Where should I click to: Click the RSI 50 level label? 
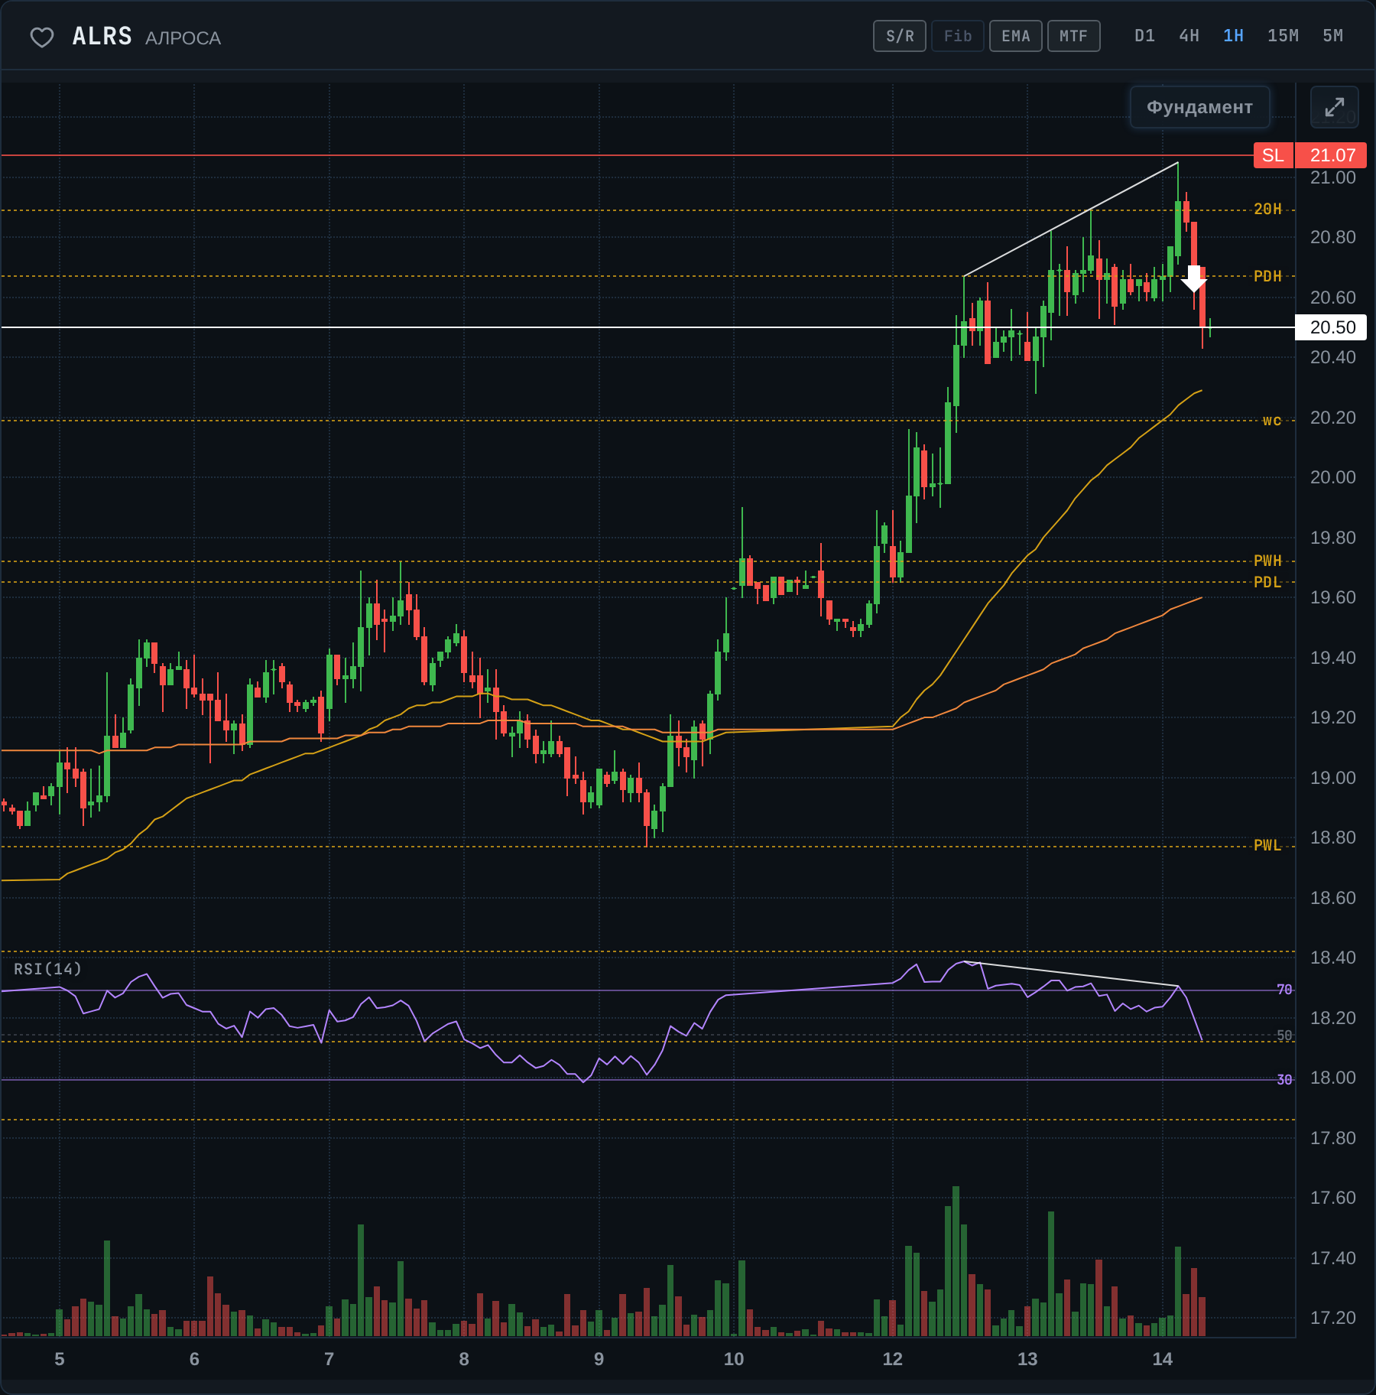pos(1284,1036)
